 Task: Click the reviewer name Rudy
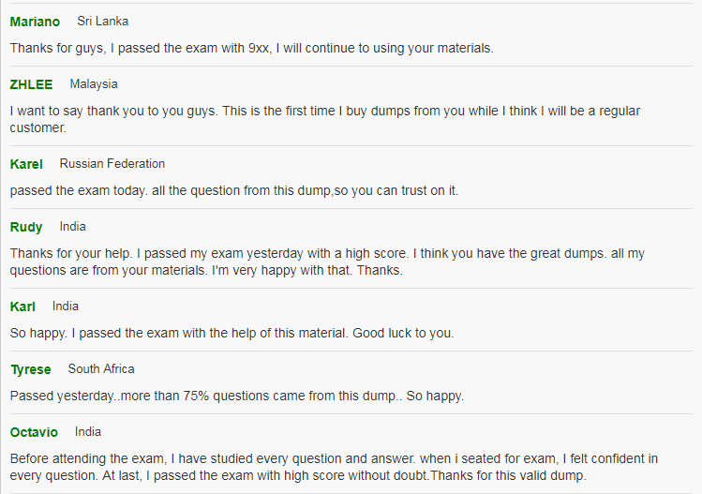(x=26, y=227)
